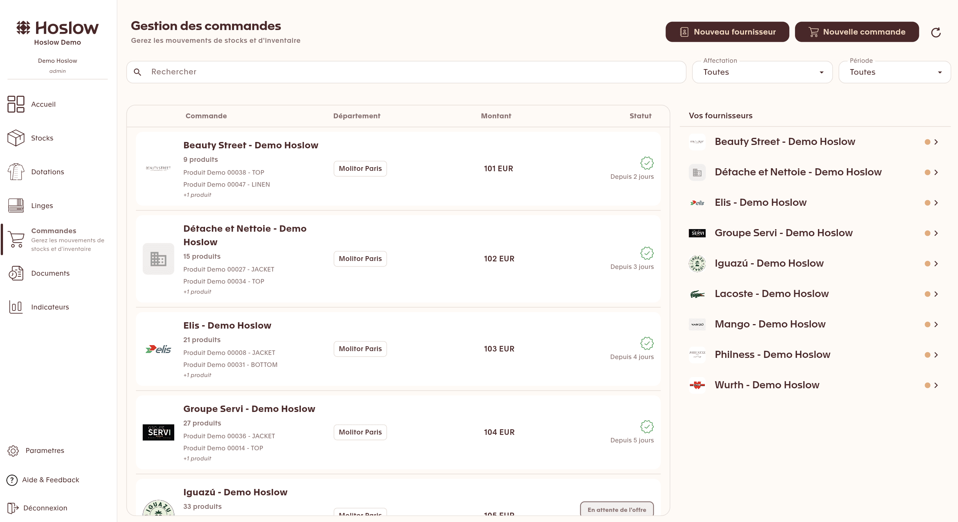Click Molitor Paris tag on Beauty Street order
Viewport: 958px width, 522px height.
pos(360,169)
